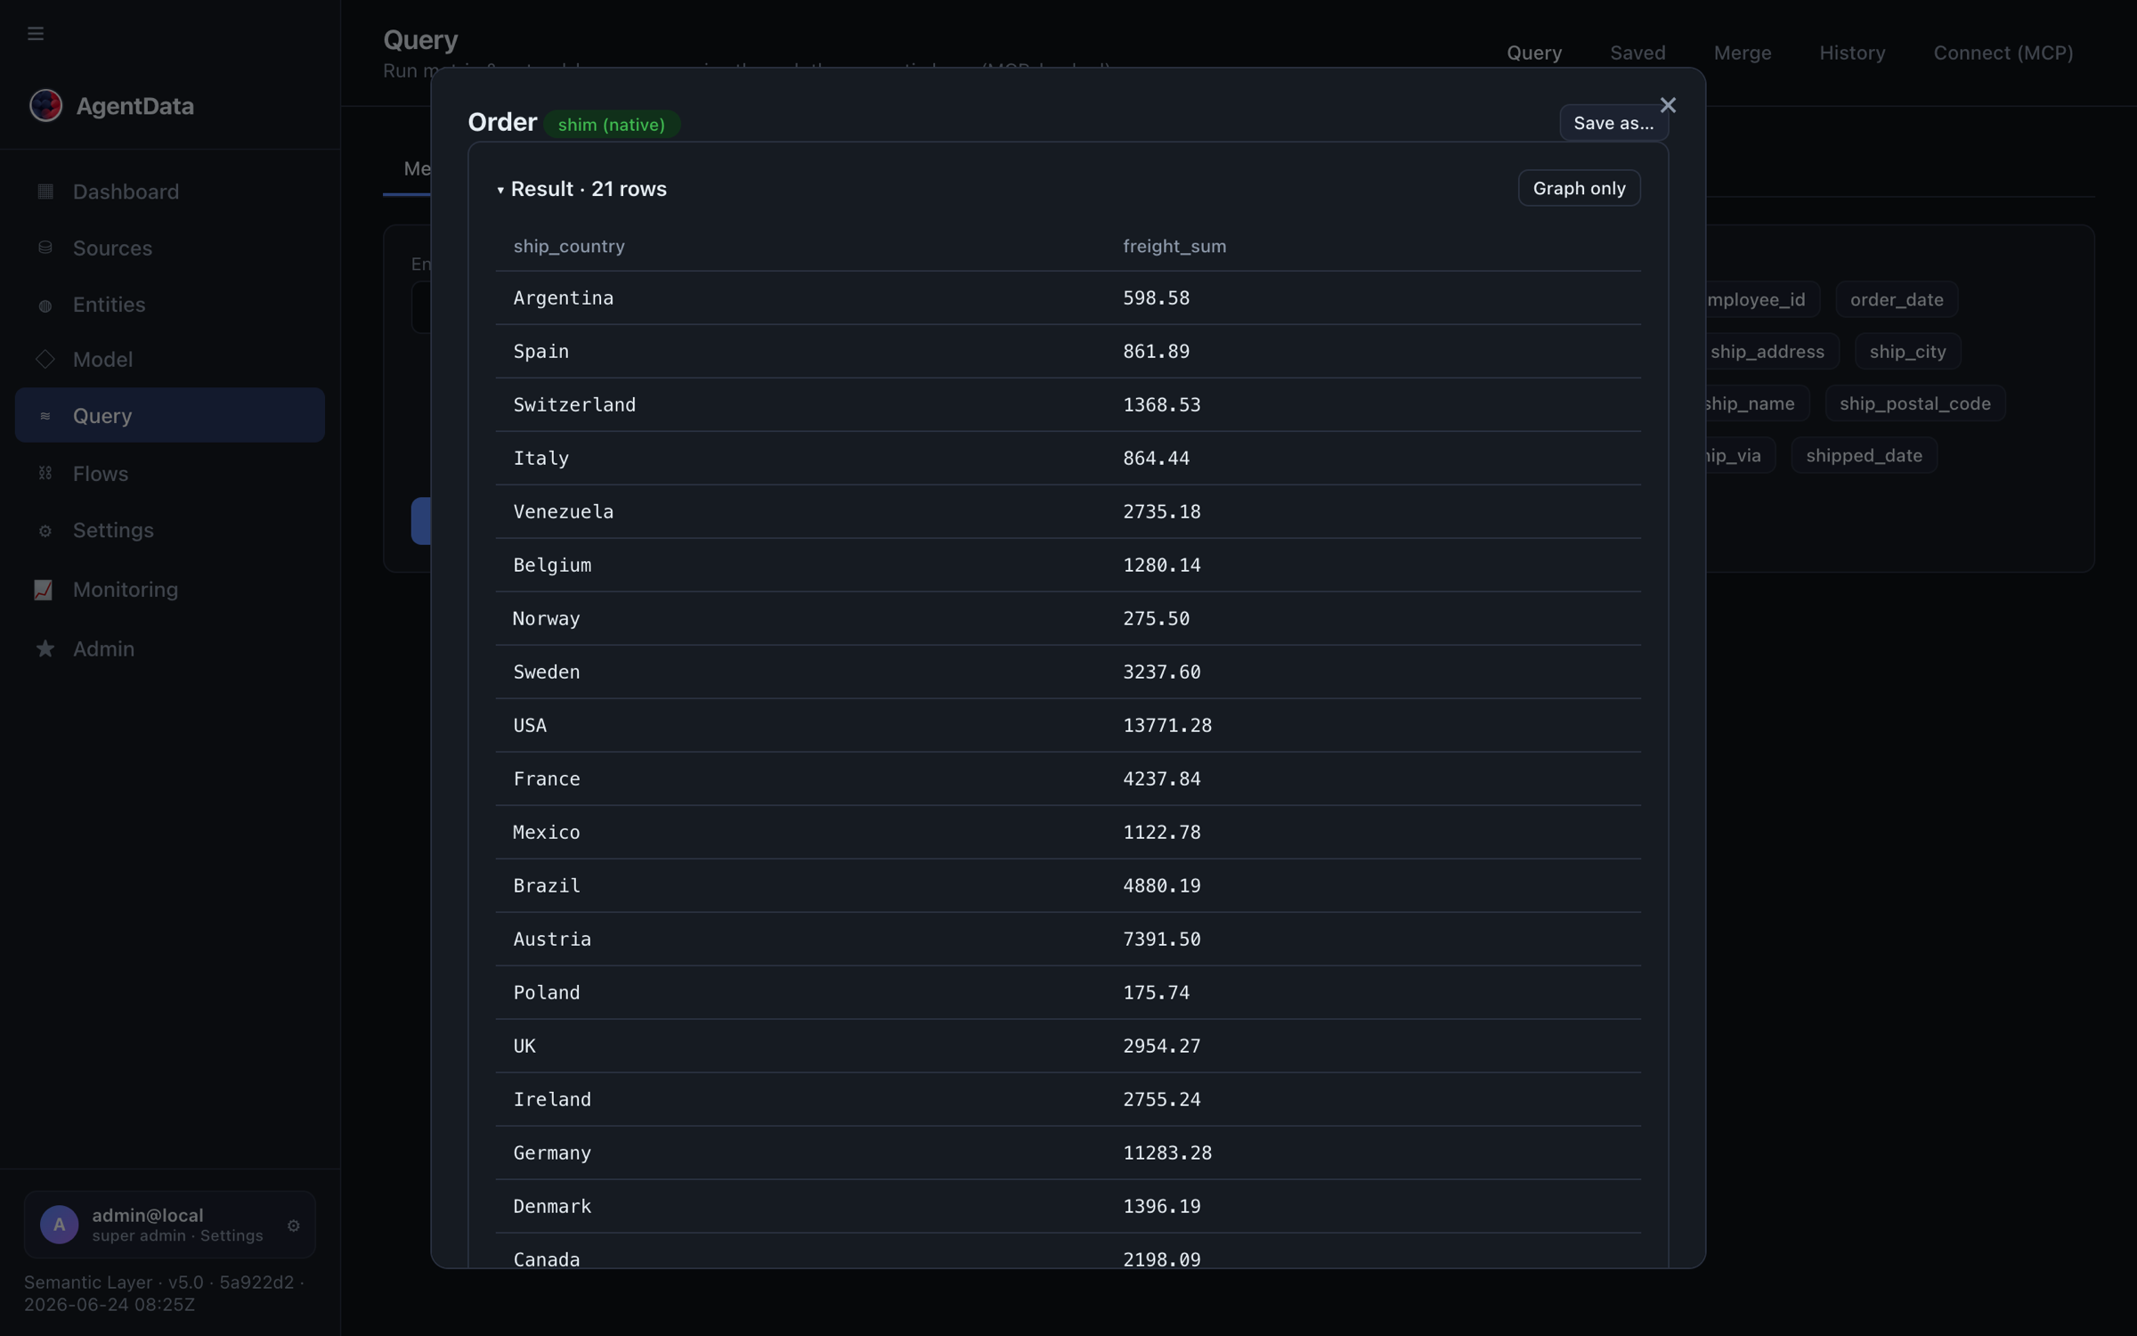This screenshot has height=1336, width=2137.
Task: Click the Denmark cell
Action: 552,1206
